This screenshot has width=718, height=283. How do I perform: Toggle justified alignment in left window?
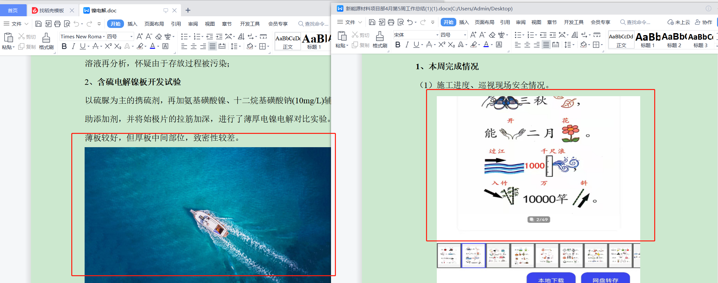tap(213, 46)
